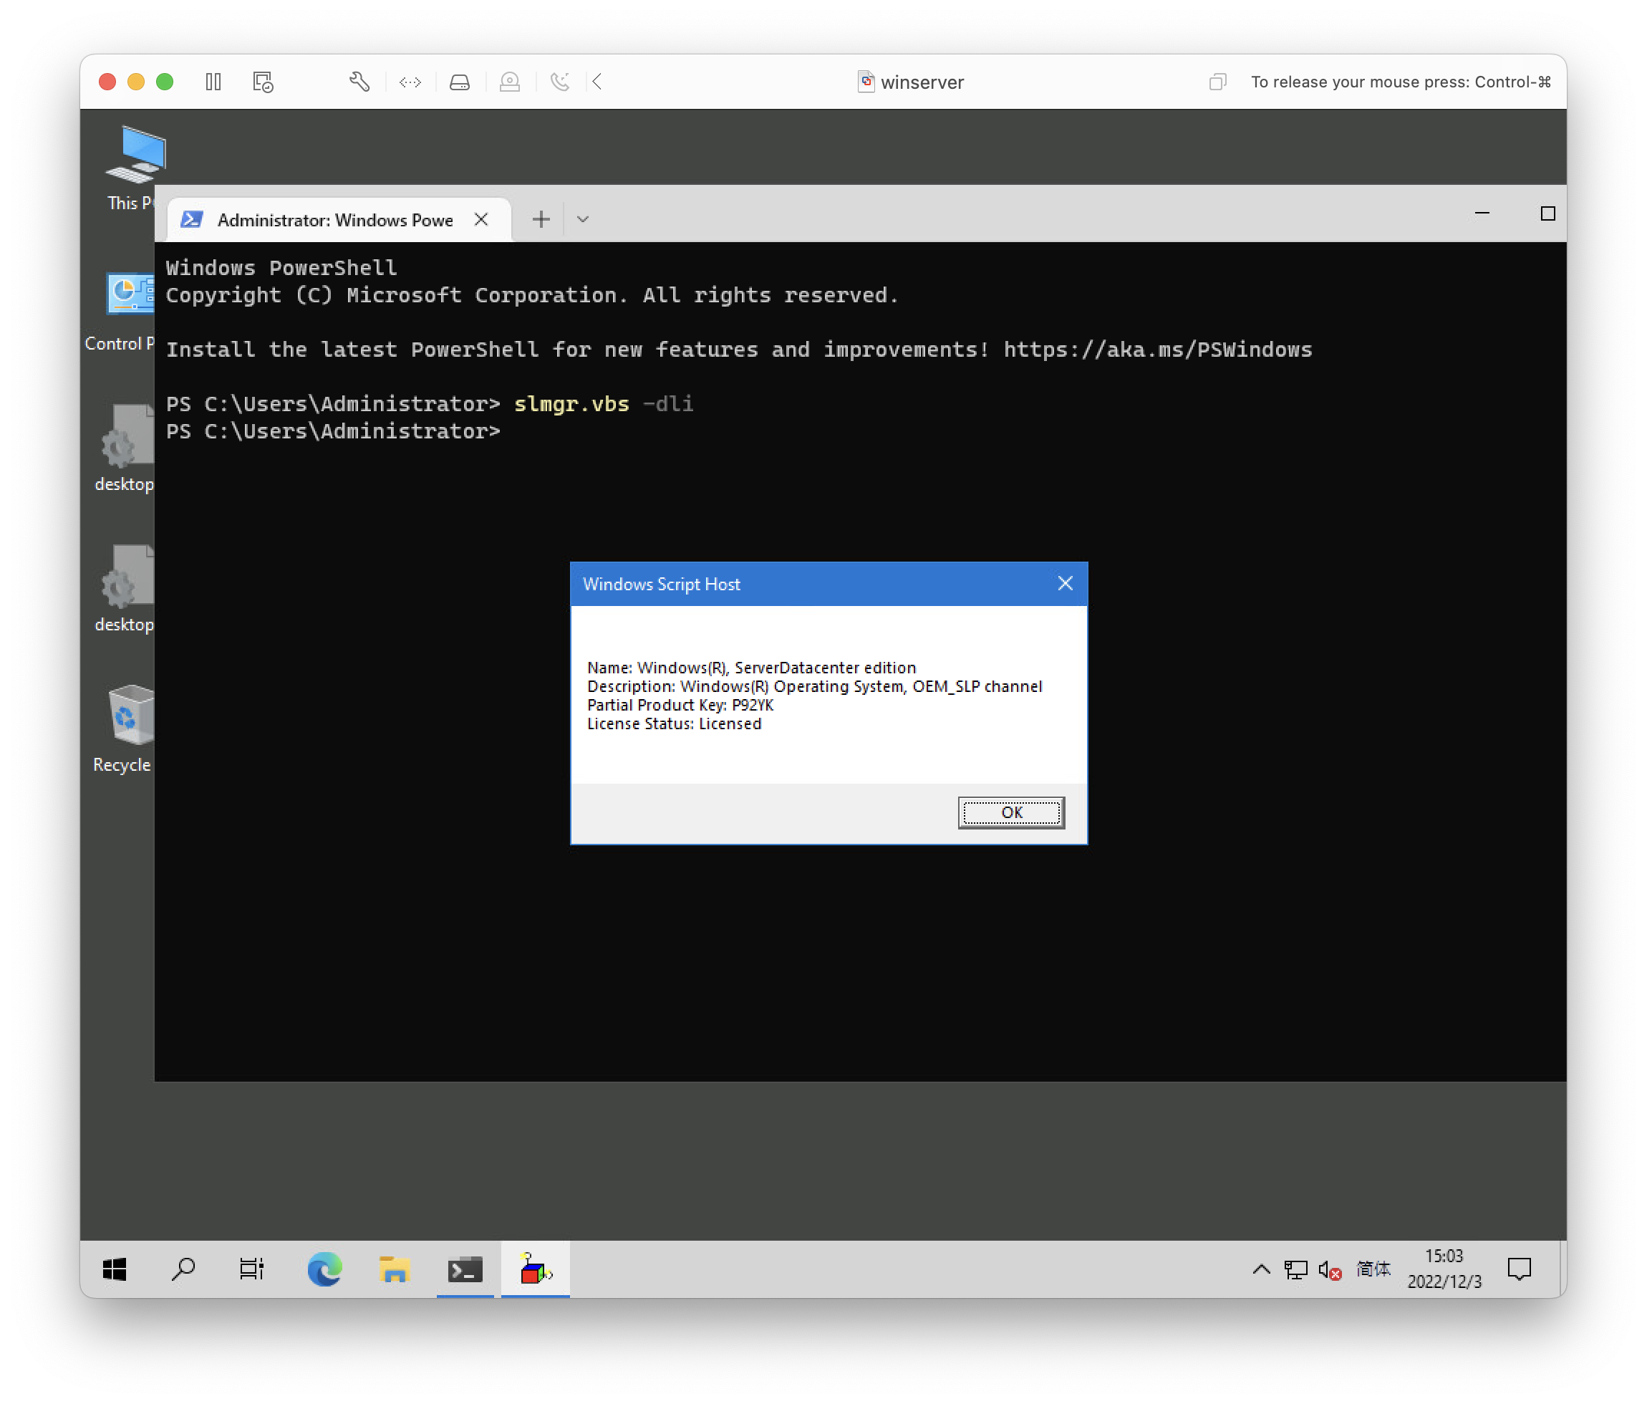Open VM settings with the wrench icon
This screenshot has height=1404, width=1647.
click(358, 81)
